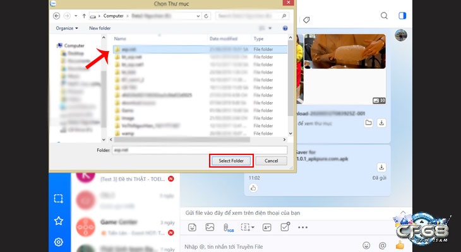The height and width of the screenshot is (252, 461).
Task: Open the view options dropdown
Action: point(270,28)
